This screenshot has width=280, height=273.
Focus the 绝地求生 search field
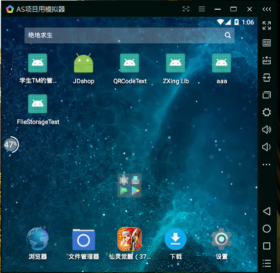pyautogui.click(x=129, y=35)
